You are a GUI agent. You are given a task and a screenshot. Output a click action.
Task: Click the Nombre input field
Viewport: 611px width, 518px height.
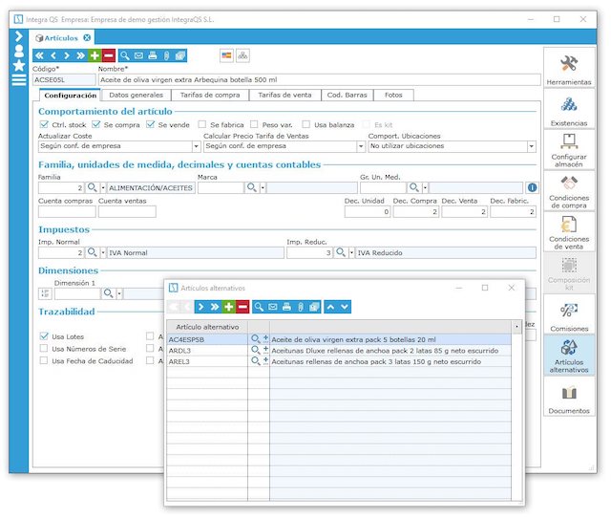coord(319,80)
